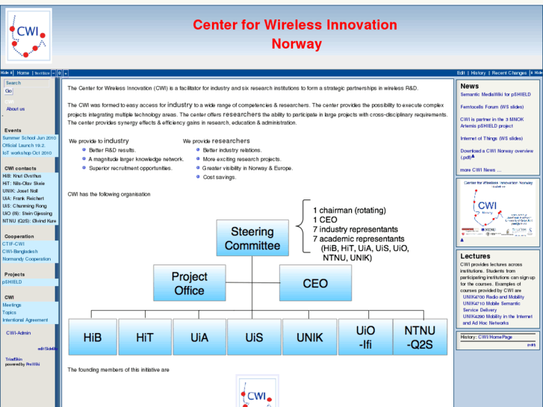Open Femtocells Forum (WS slides) news
Screen dimensions: 543x407
(492, 107)
